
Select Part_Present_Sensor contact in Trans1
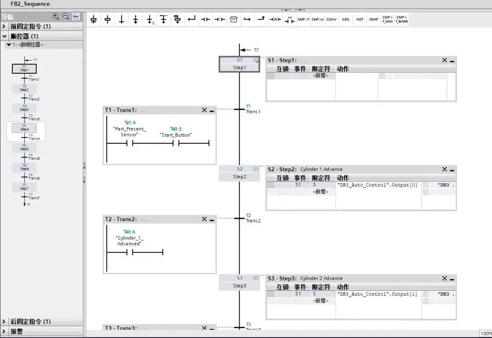(x=129, y=143)
